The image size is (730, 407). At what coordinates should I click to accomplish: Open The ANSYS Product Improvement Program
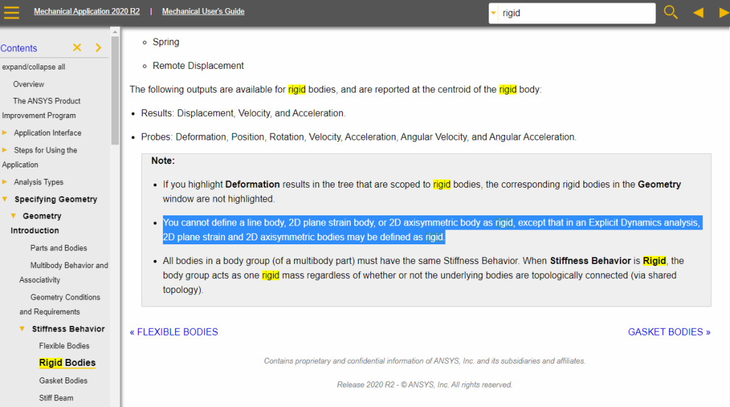(x=41, y=108)
